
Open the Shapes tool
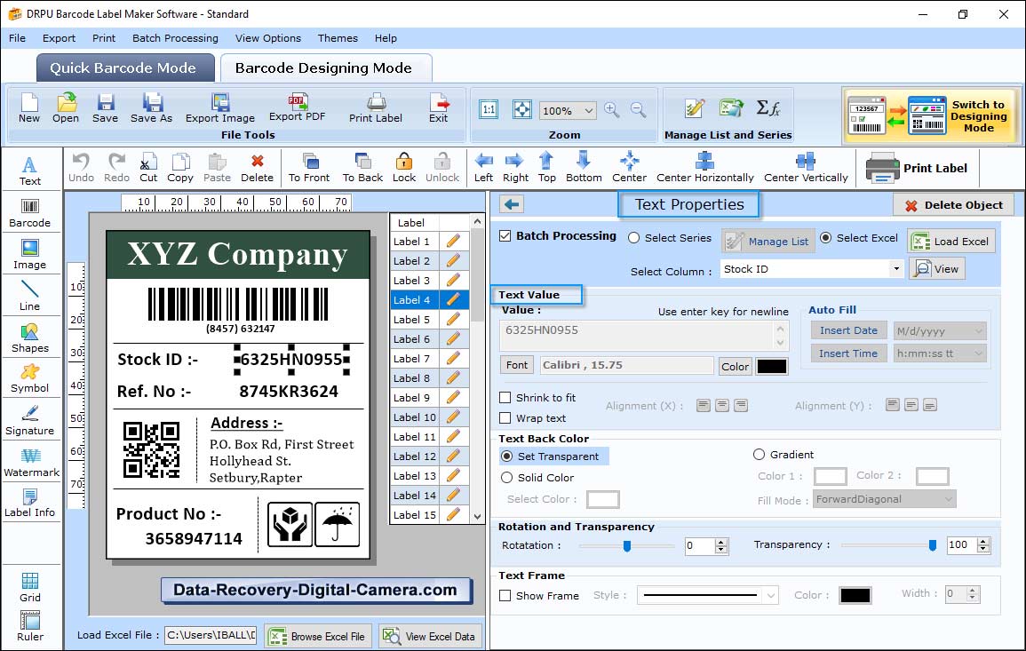click(x=29, y=337)
